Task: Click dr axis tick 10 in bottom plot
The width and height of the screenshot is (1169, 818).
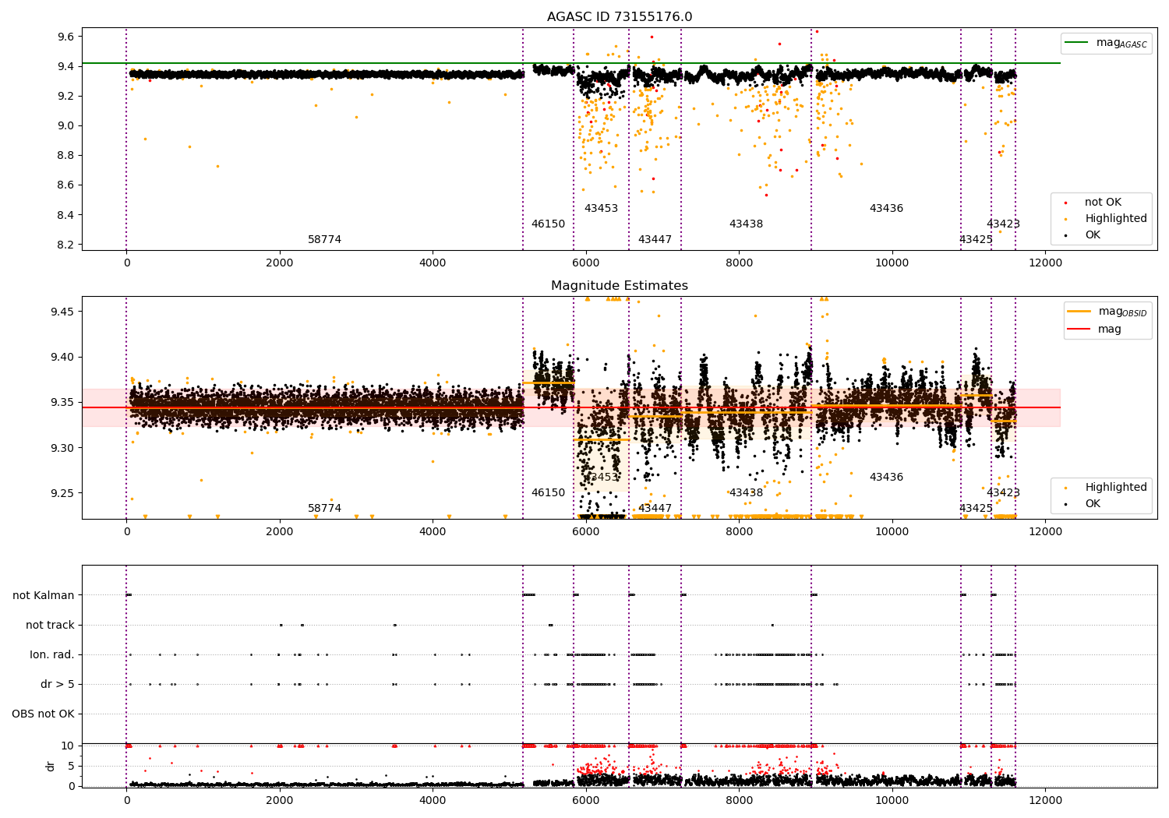Action: point(68,746)
